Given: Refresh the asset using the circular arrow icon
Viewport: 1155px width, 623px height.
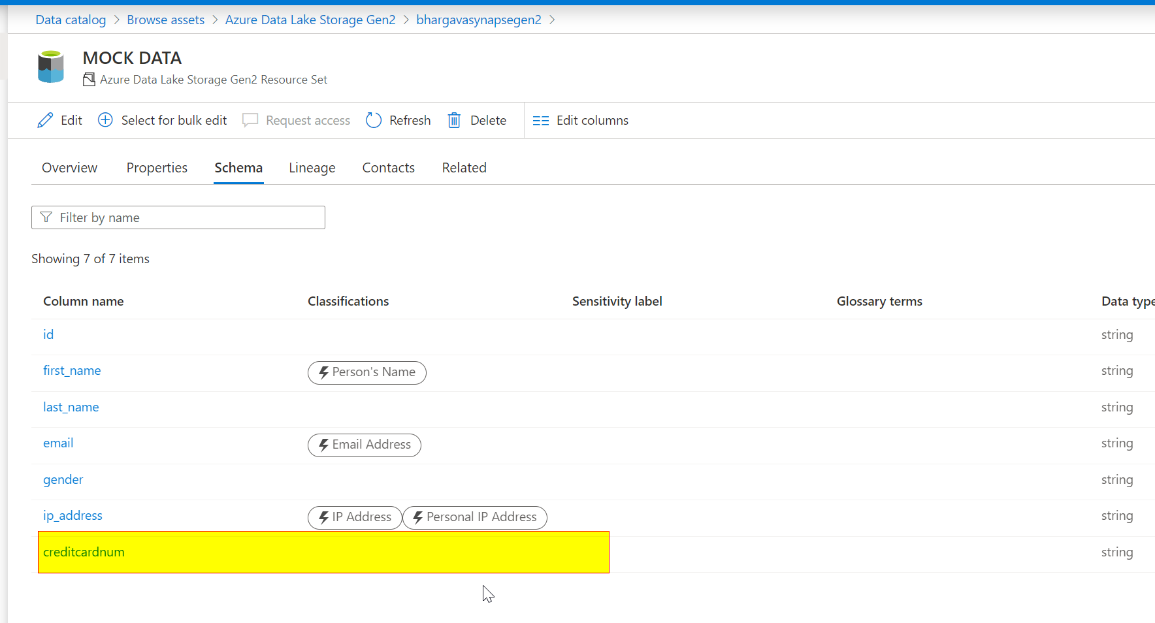Looking at the screenshot, I should 373,120.
